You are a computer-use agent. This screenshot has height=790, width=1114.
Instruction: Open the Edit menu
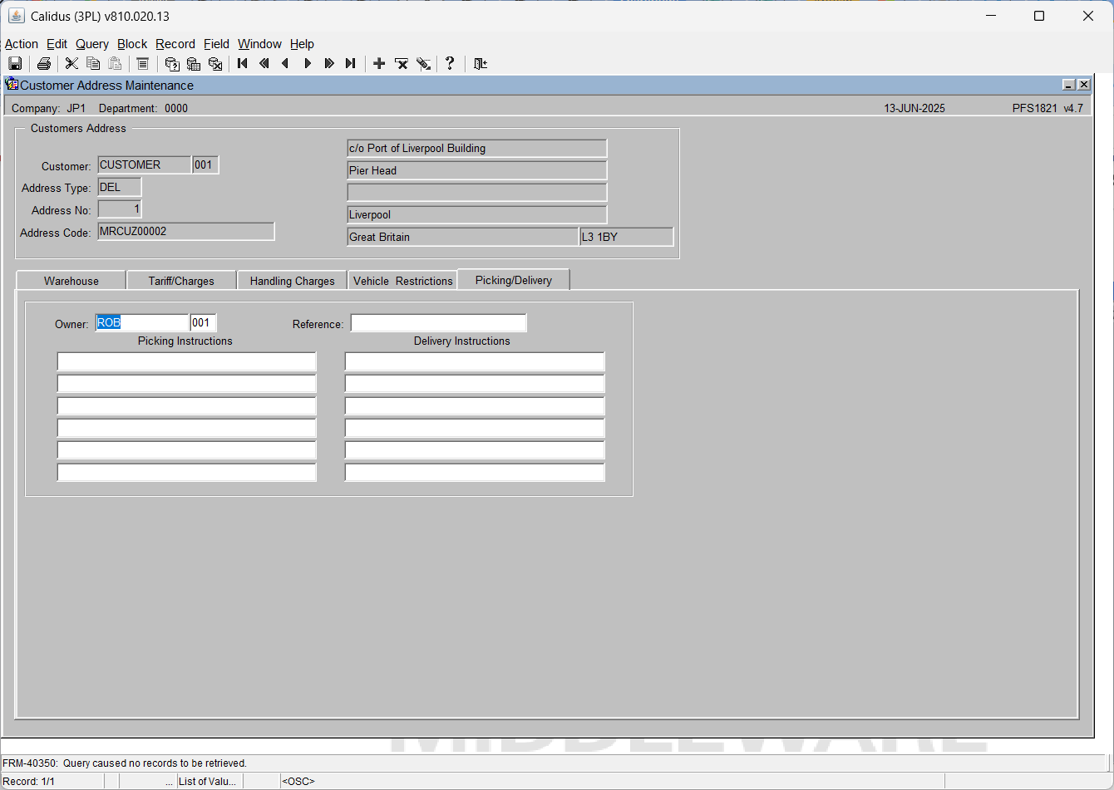click(x=57, y=44)
